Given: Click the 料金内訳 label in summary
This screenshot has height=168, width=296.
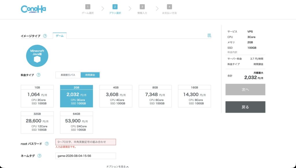Looking at the screenshot, I should [x=232, y=52].
